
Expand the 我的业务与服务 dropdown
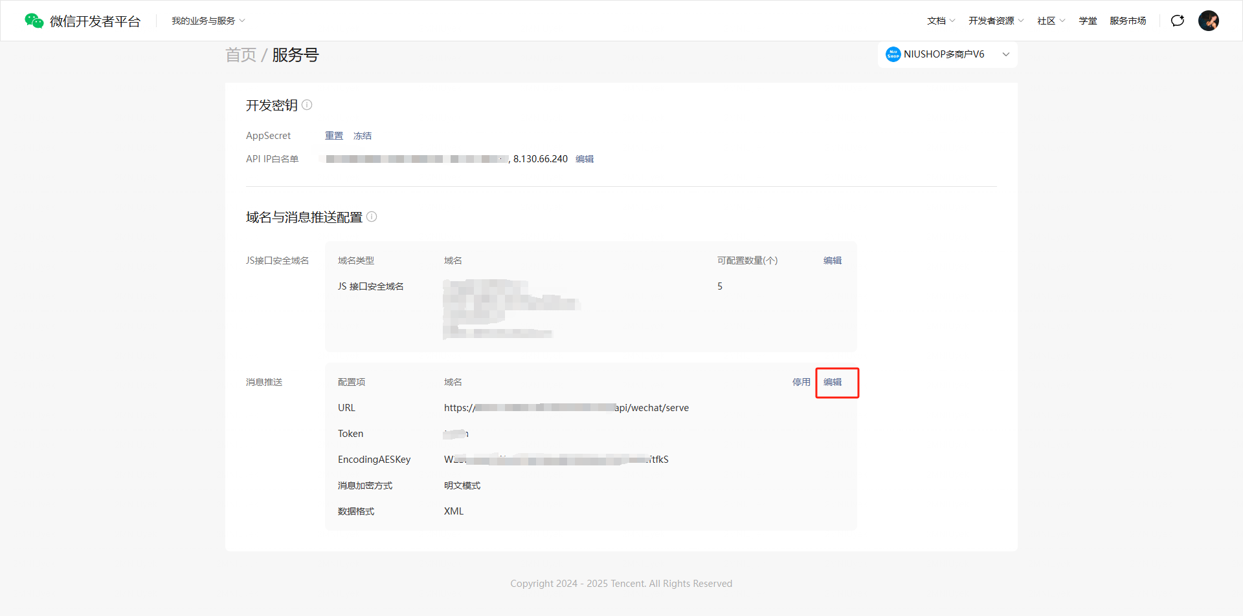[208, 21]
